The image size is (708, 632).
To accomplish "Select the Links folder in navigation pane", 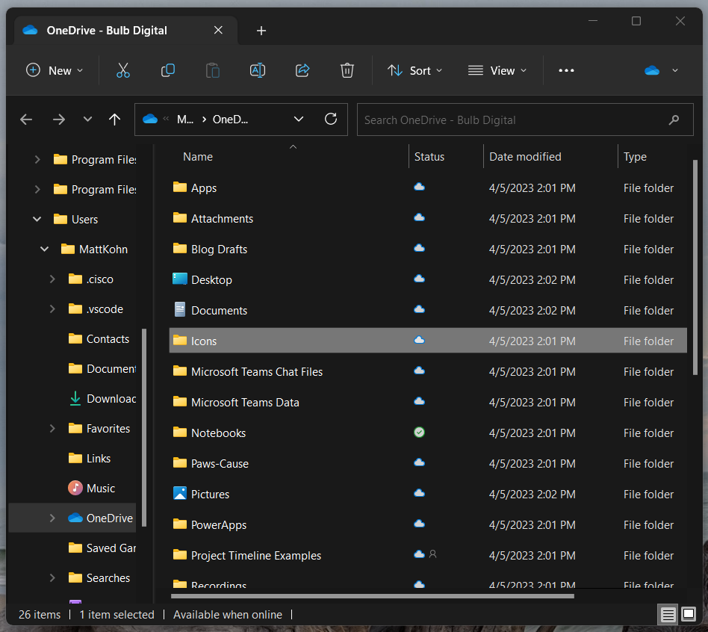I will [x=90, y=458].
